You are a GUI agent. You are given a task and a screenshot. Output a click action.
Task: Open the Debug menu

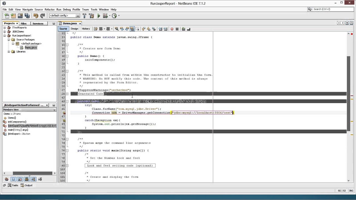coord(67,9)
